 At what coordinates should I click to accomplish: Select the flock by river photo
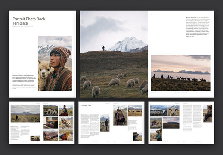(x=158, y=110)
